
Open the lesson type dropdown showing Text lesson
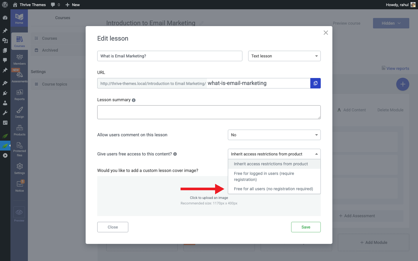tap(284, 56)
